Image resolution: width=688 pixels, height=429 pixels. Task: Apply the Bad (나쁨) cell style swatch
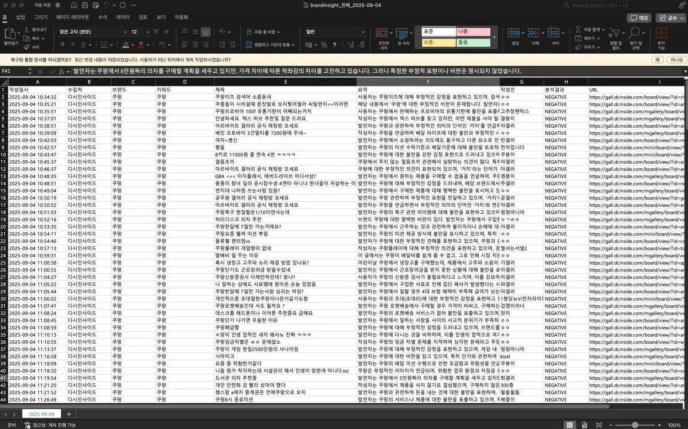(x=473, y=32)
